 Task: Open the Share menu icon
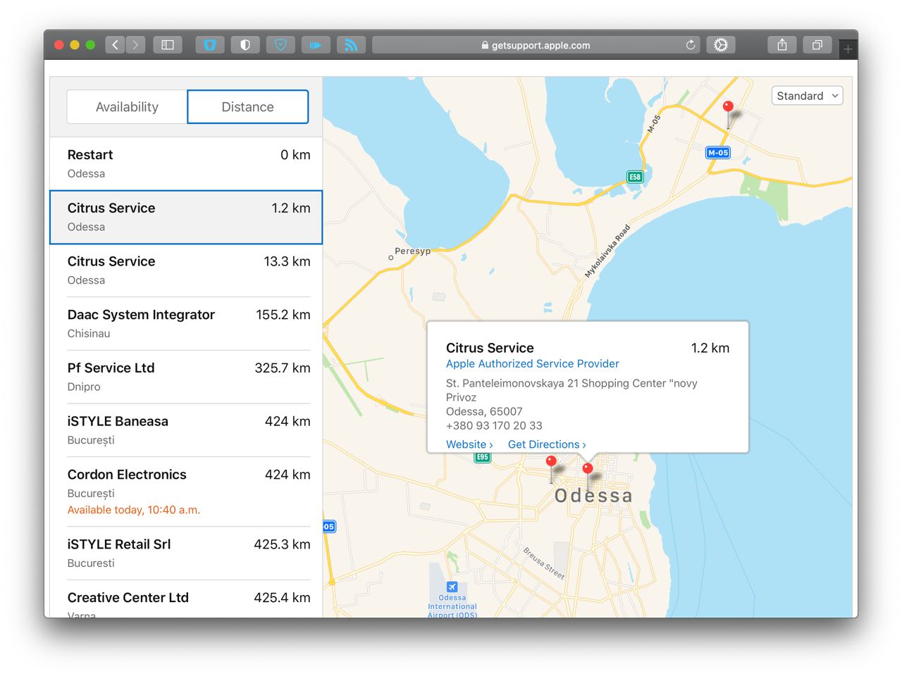782,45
